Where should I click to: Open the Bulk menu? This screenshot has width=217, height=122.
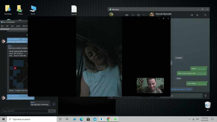(x=2, y=26)
